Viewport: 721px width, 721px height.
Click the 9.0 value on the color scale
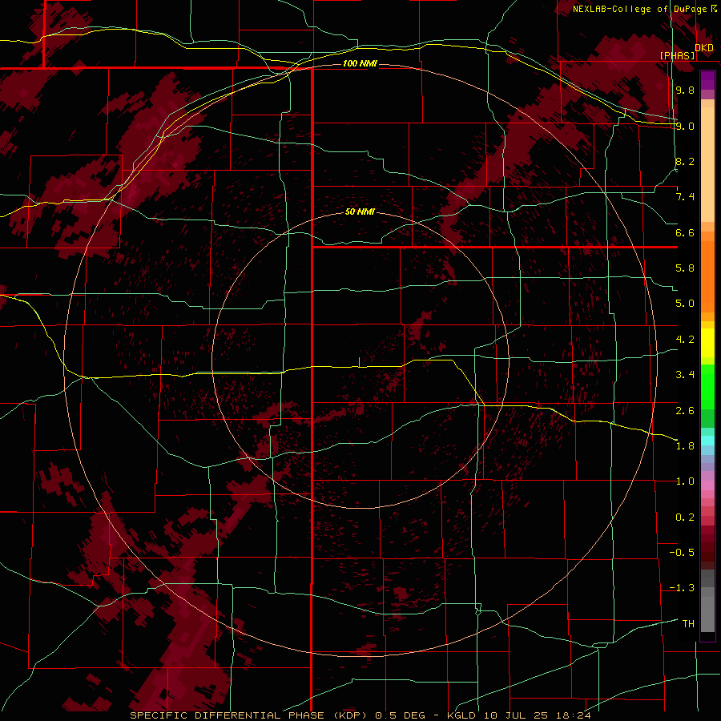tap(685, 126)
